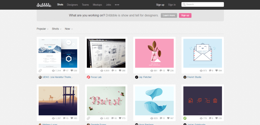This screenshot has height=125, width=260.
Task: Click UENO avatar icon
Action: (x=40, y=77)
